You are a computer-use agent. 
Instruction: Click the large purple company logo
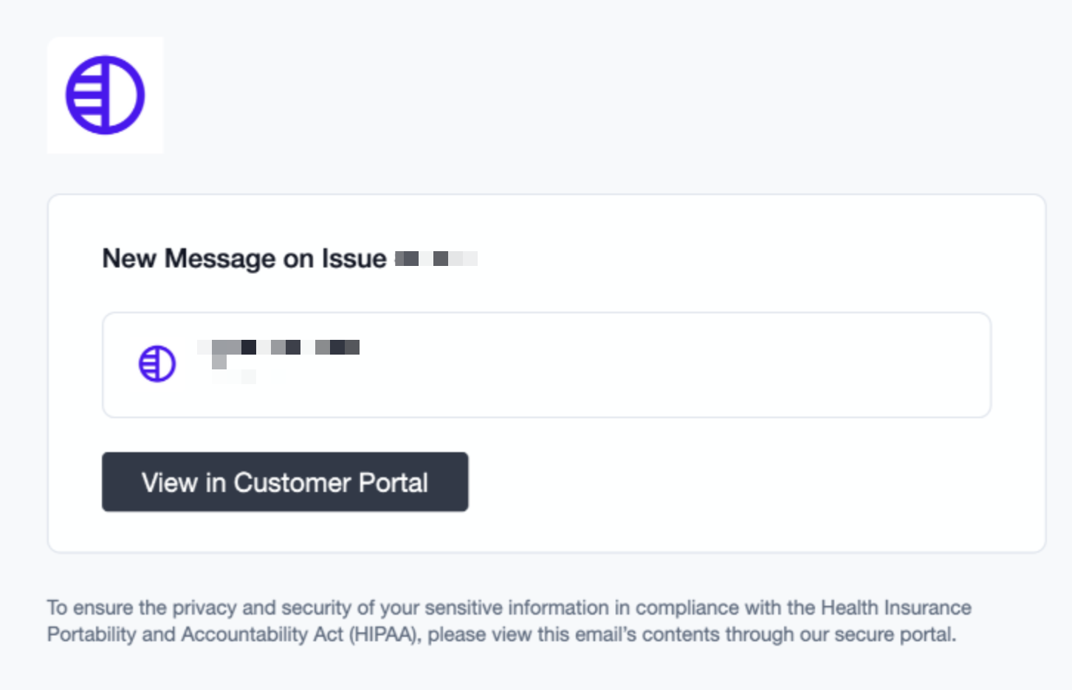click(x=105, y=95)
